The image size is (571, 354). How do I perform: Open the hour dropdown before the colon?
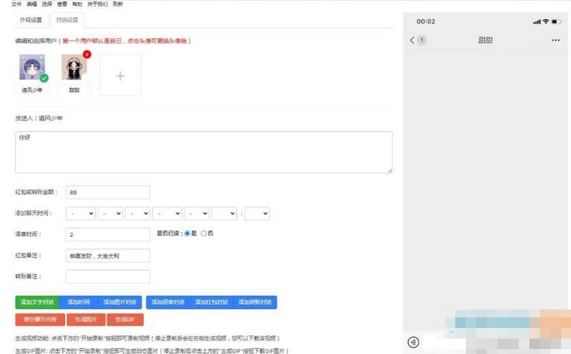[x=224, y=214]
